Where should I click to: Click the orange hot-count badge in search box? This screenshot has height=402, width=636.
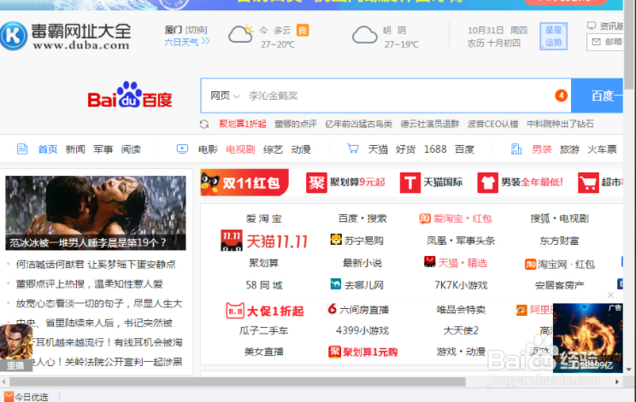pyautogui.click(x=561, y=96)
